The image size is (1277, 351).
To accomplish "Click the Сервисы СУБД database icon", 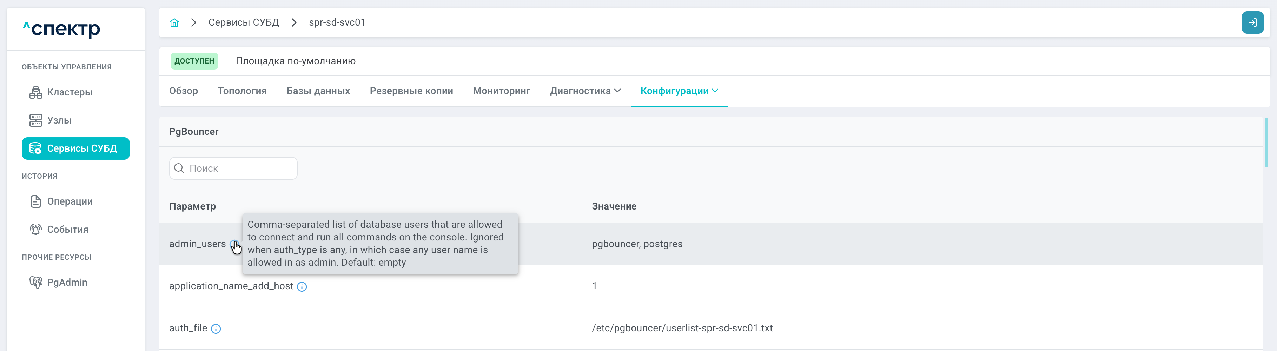I will pyautogui.click(x=36, y=148).
